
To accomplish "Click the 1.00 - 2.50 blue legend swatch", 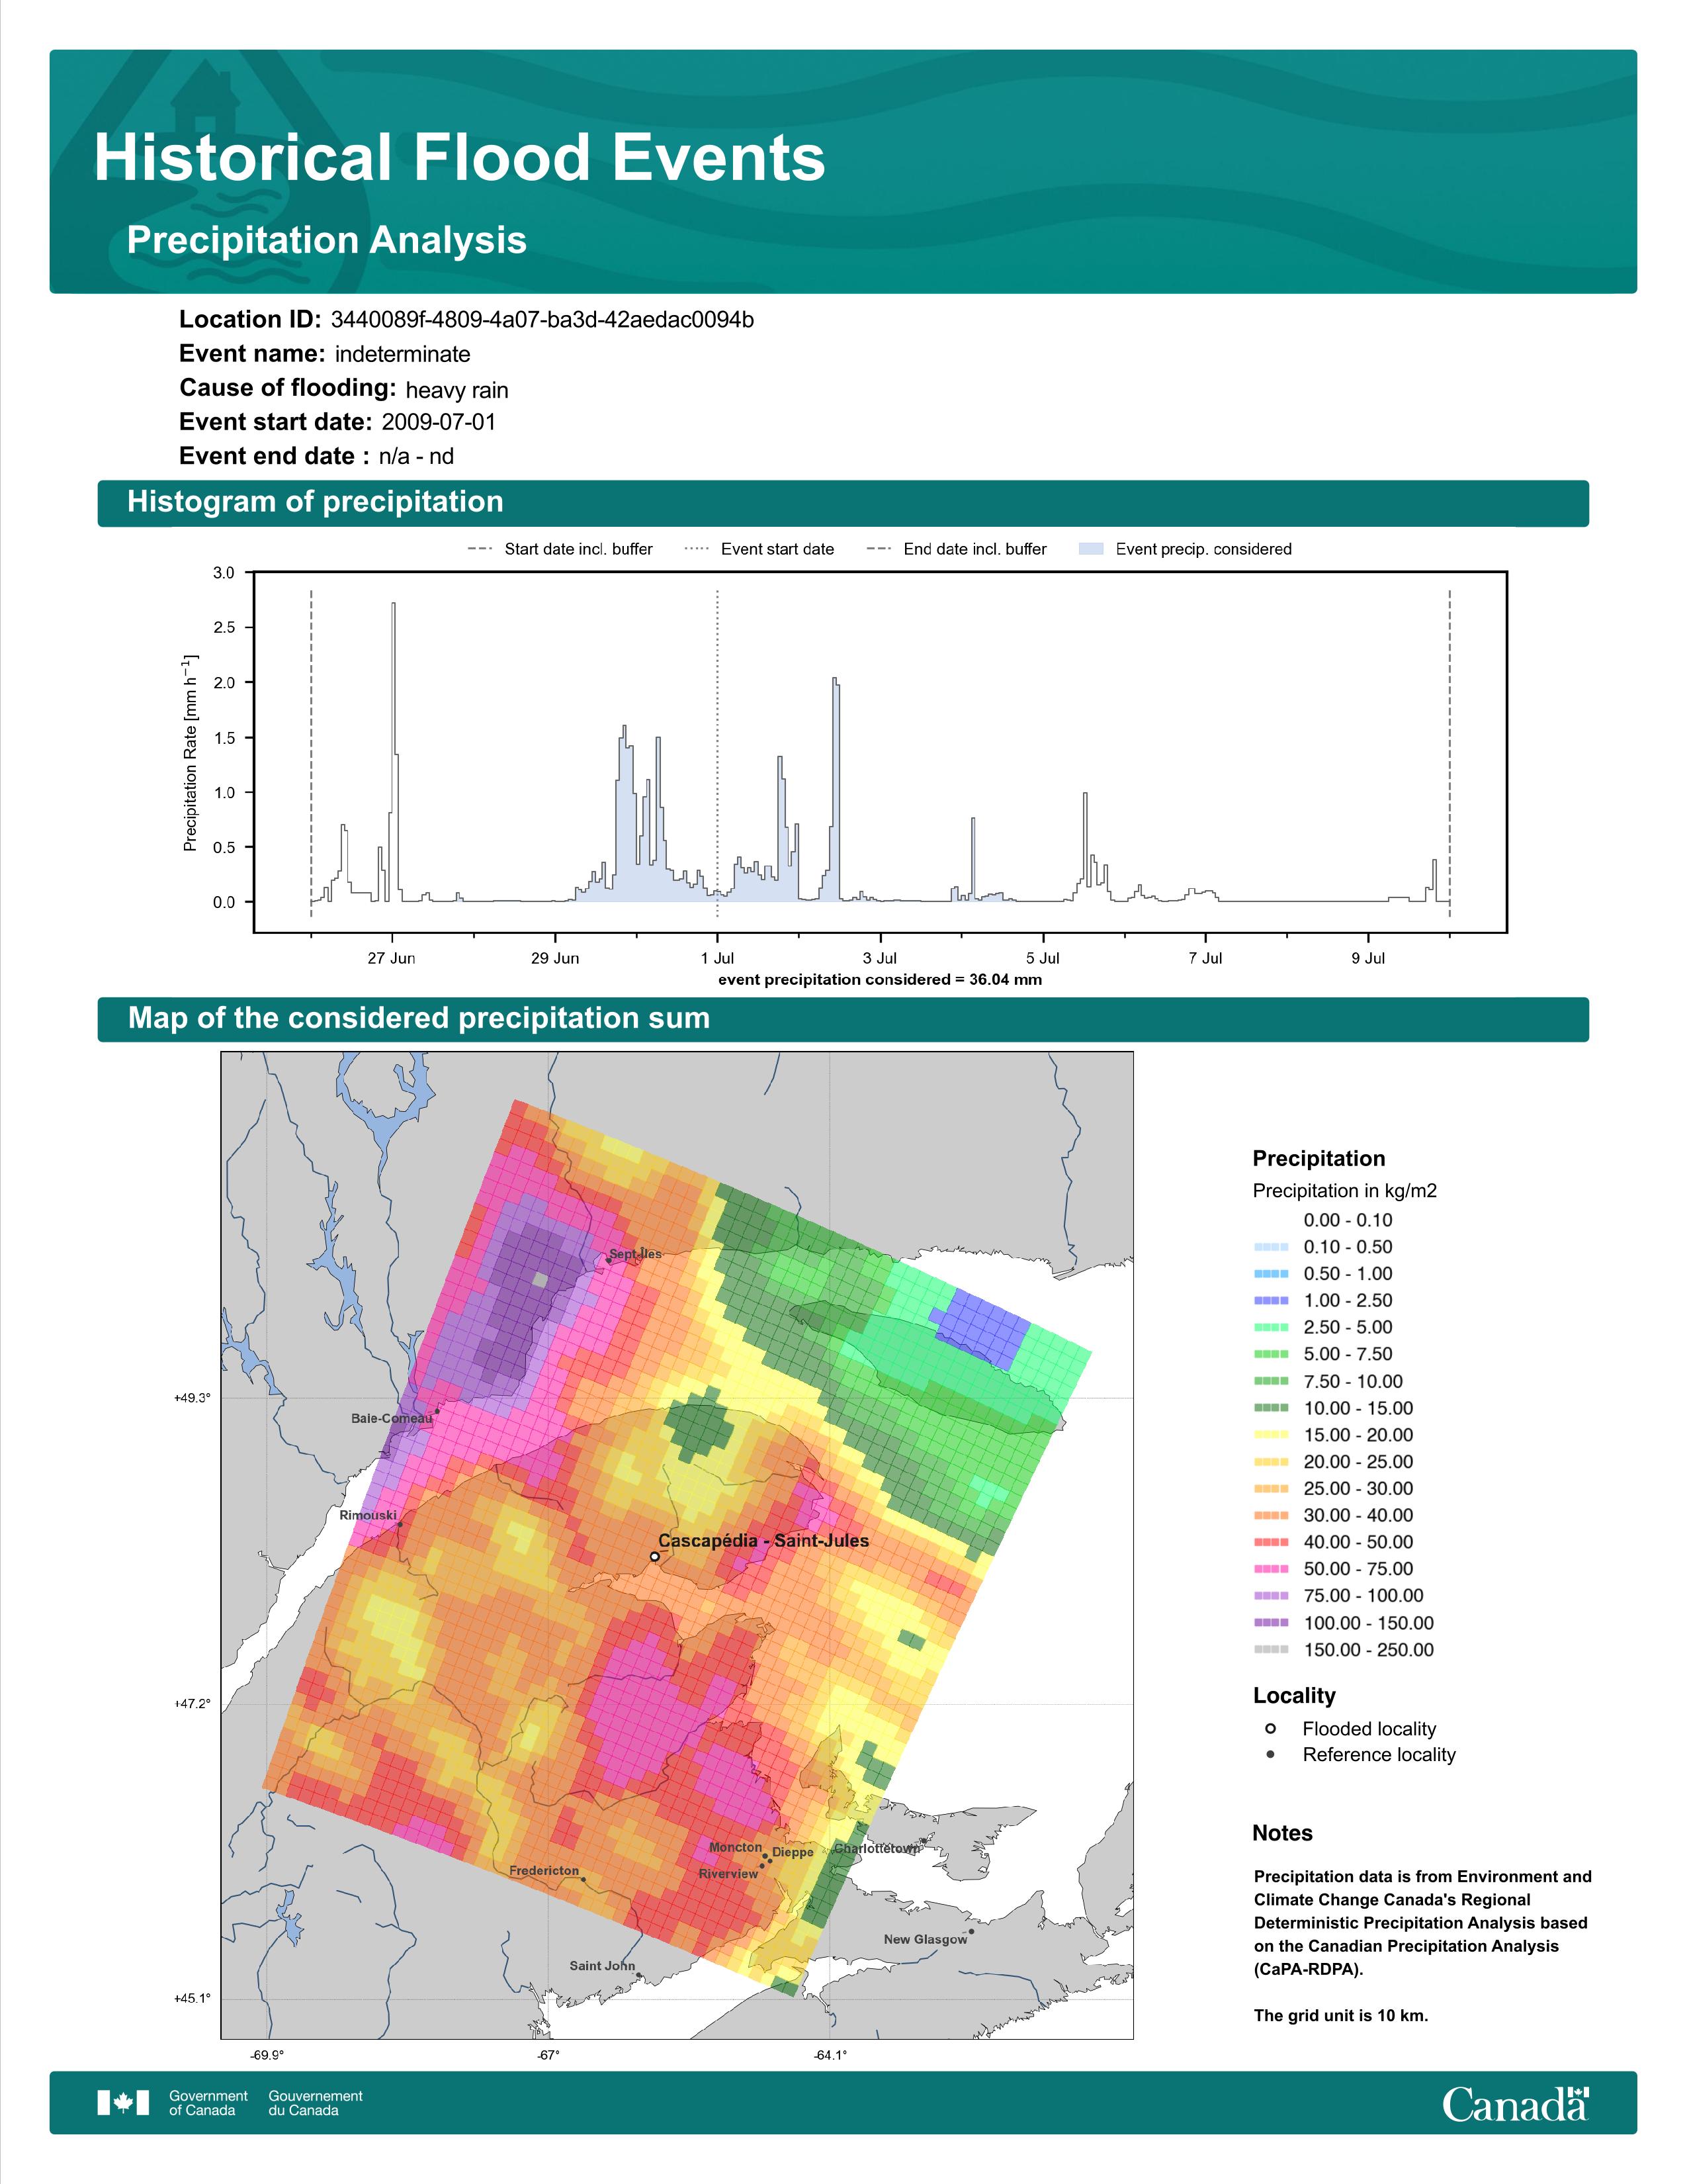I will pos(1270,1300).
